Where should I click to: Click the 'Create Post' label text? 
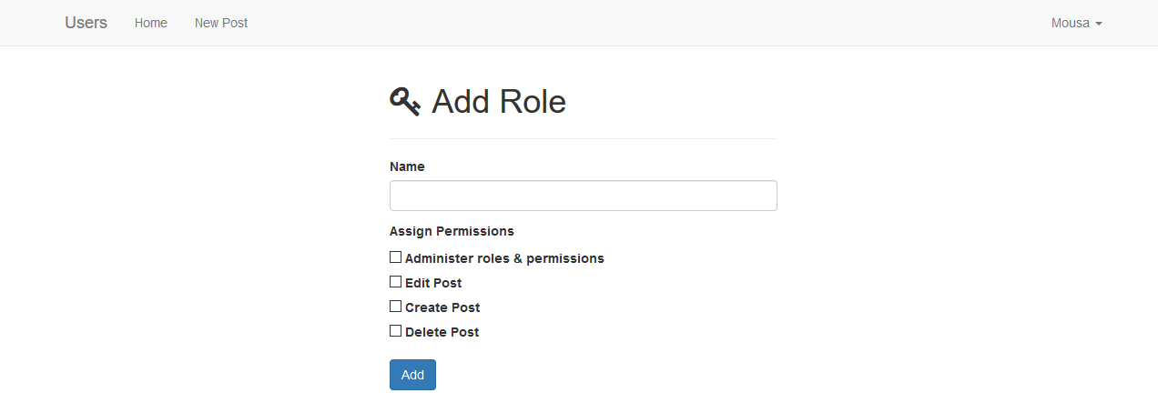(442, 307)
